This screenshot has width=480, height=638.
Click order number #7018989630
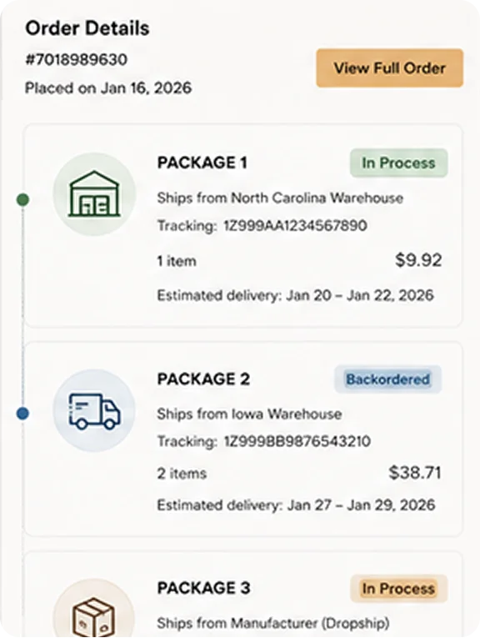77,59
